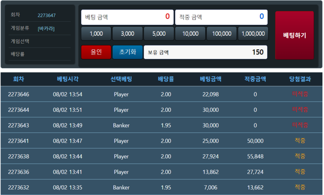
Task: Click 적중 result for round 2273632
Action: click(x=300, y=187)
